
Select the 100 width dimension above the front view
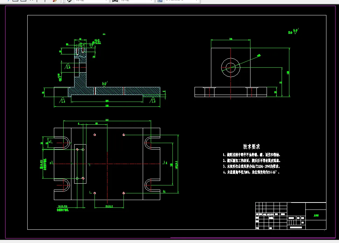pyautogui.click(x=231, y=39)
